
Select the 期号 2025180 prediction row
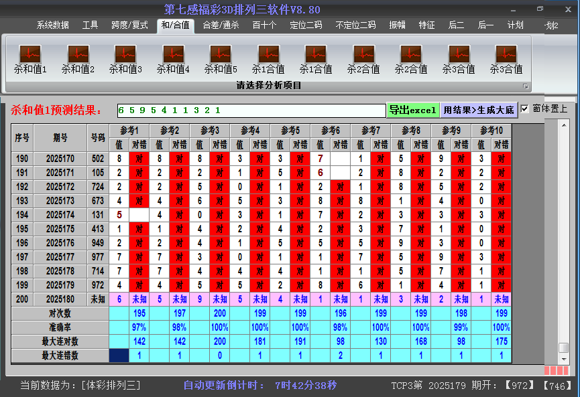[x=262, y=299]
